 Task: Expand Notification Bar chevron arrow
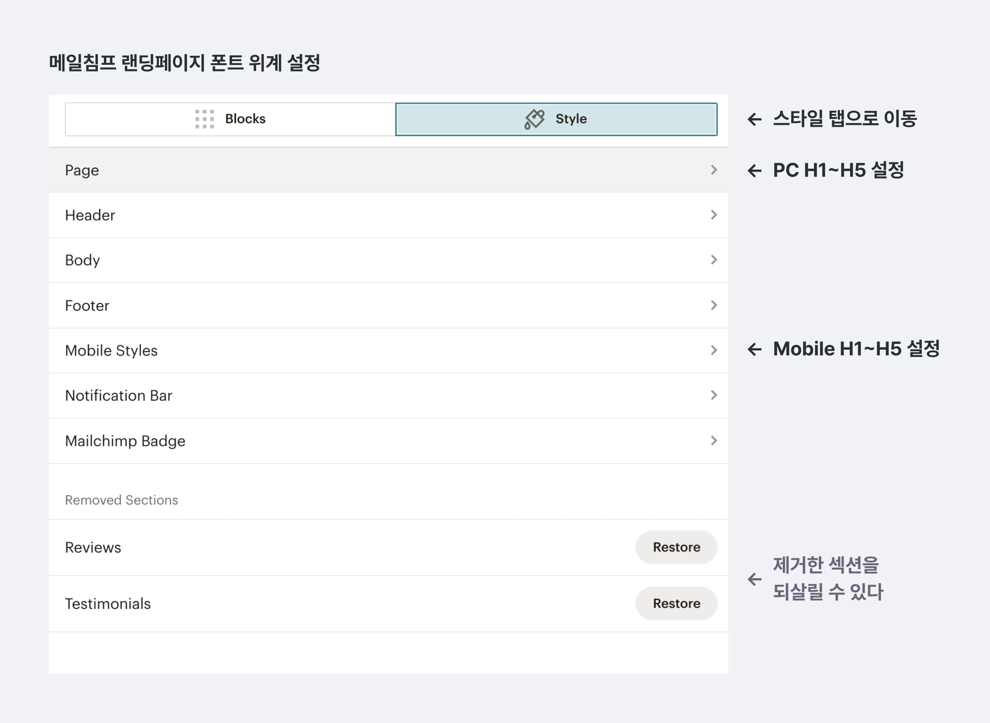click(x=714, y=395)
